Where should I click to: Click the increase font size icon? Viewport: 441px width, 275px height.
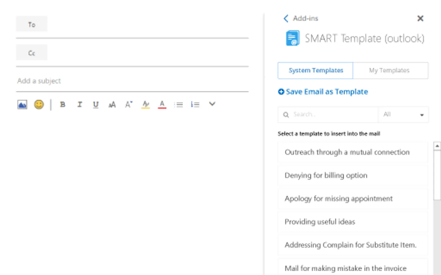[x=129, y=104]
